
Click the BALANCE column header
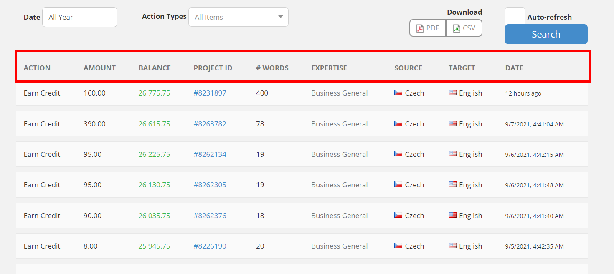(155, 68)
